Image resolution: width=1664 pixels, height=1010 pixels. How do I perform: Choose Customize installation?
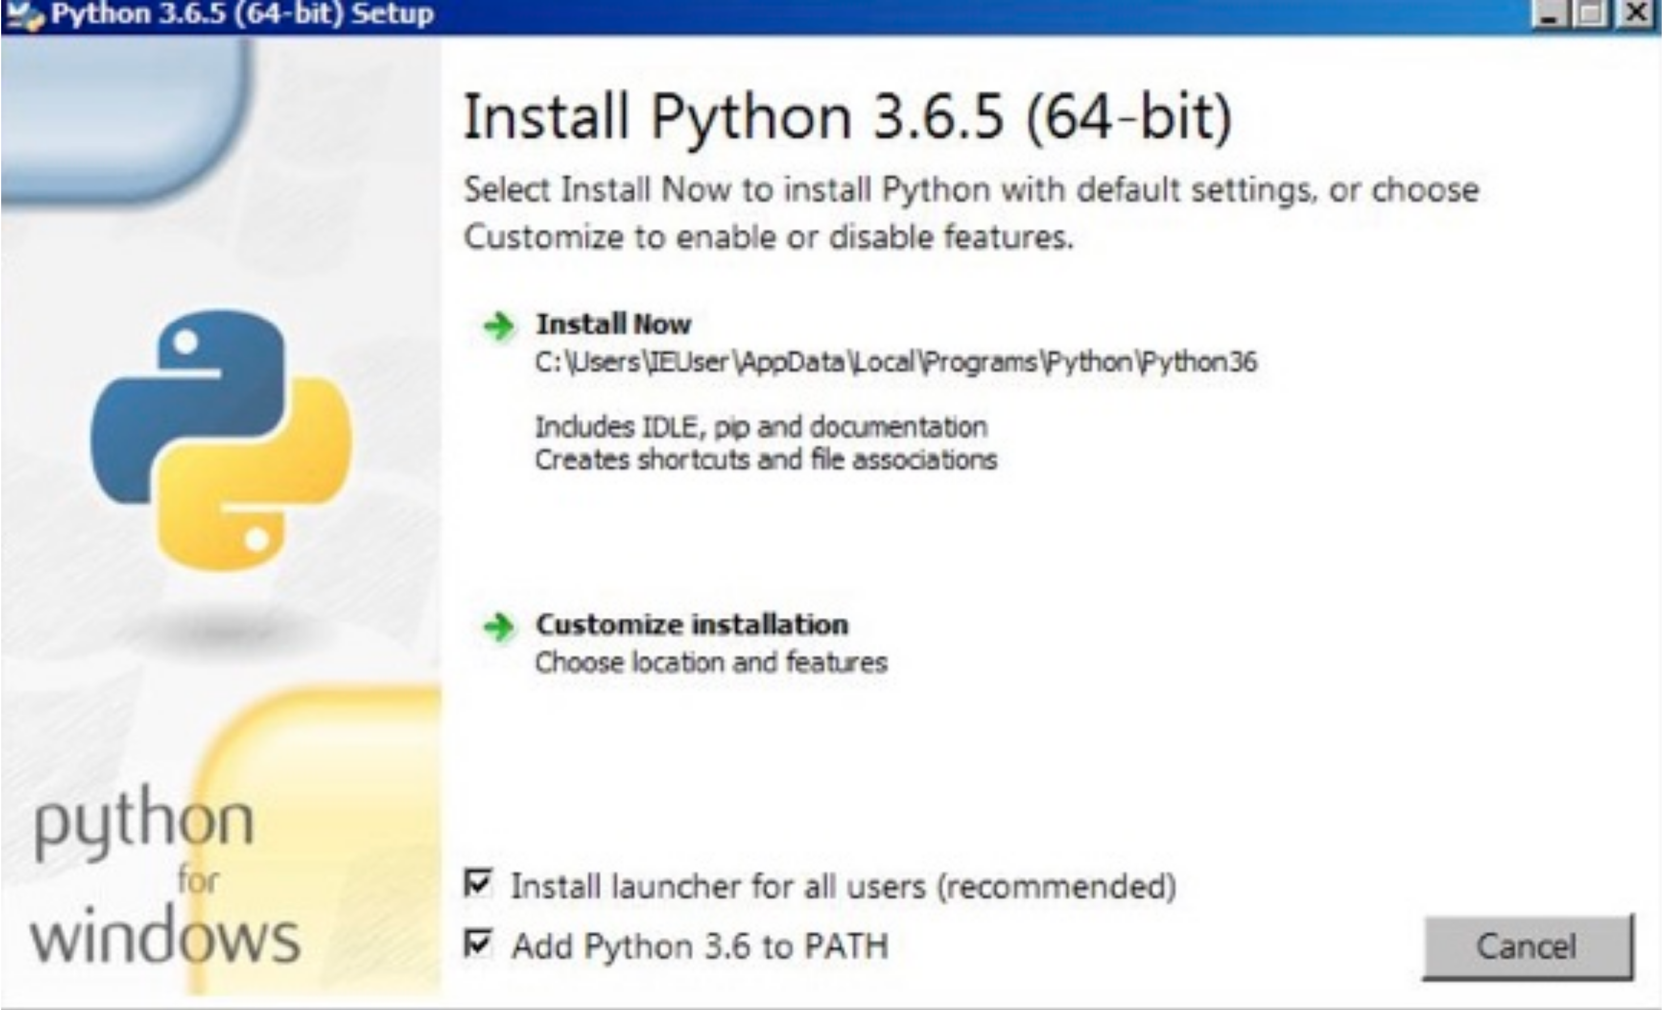point(691,625)
